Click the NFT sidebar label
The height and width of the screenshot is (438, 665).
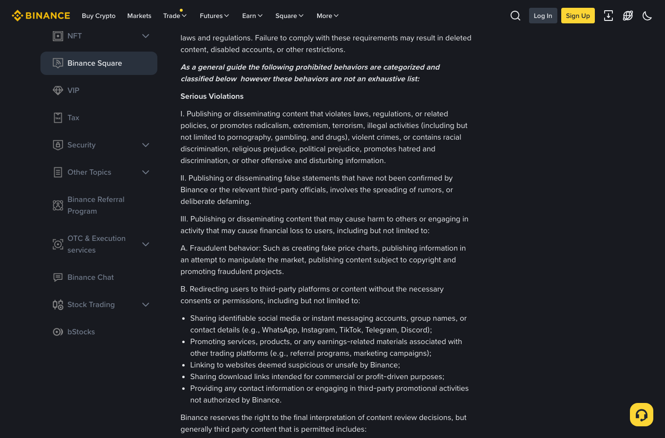[75, 36]
